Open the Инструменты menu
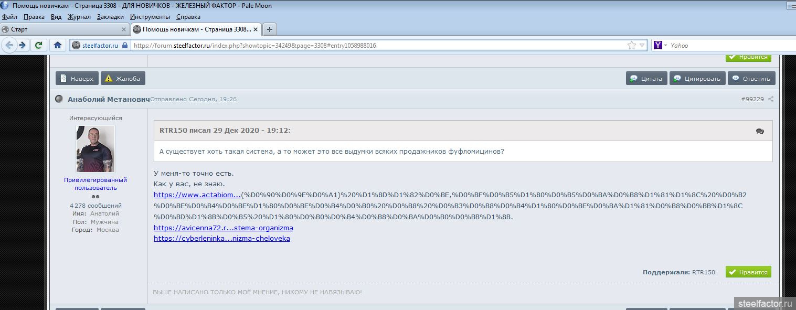 coord(150,17)
